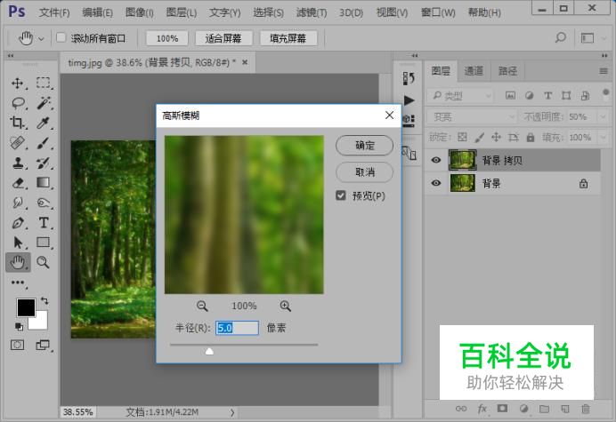The image size is (616, 422).
Task: Select the Path Selection tool
Action: click(x=17, y=243)
